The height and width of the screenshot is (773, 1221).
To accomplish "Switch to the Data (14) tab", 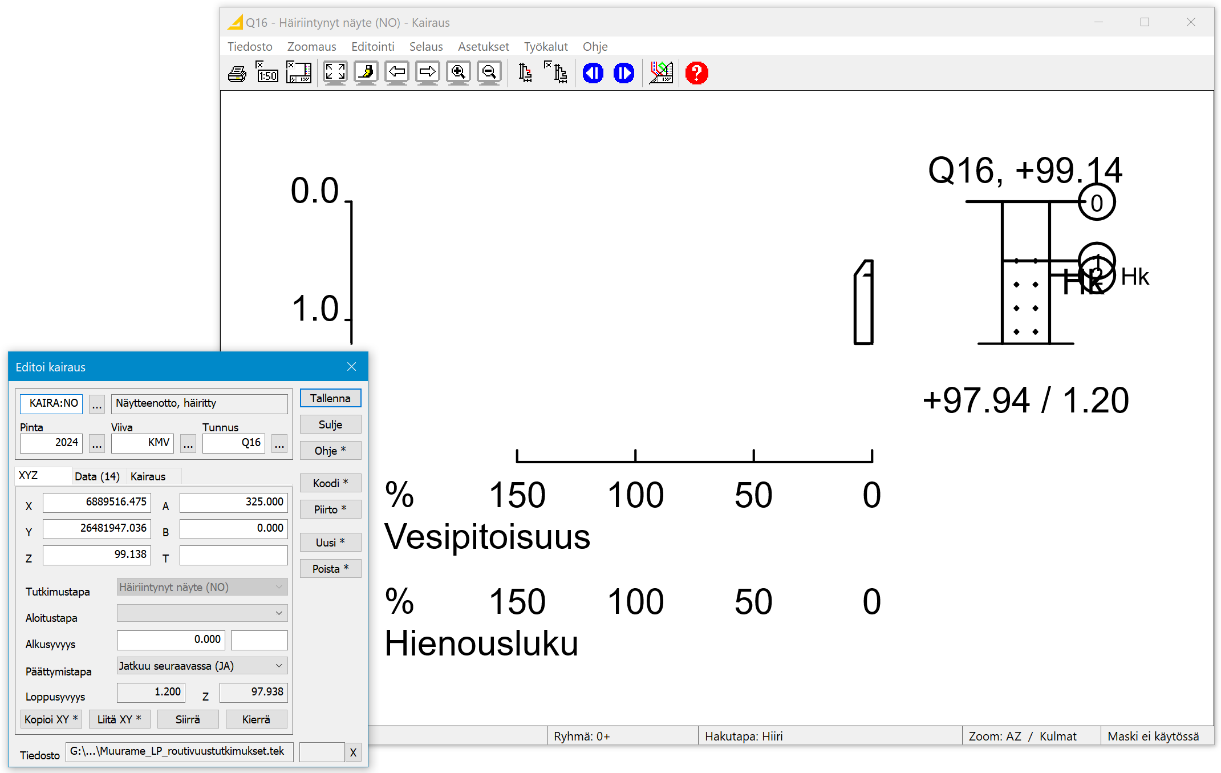I will (x=97, y=476).
